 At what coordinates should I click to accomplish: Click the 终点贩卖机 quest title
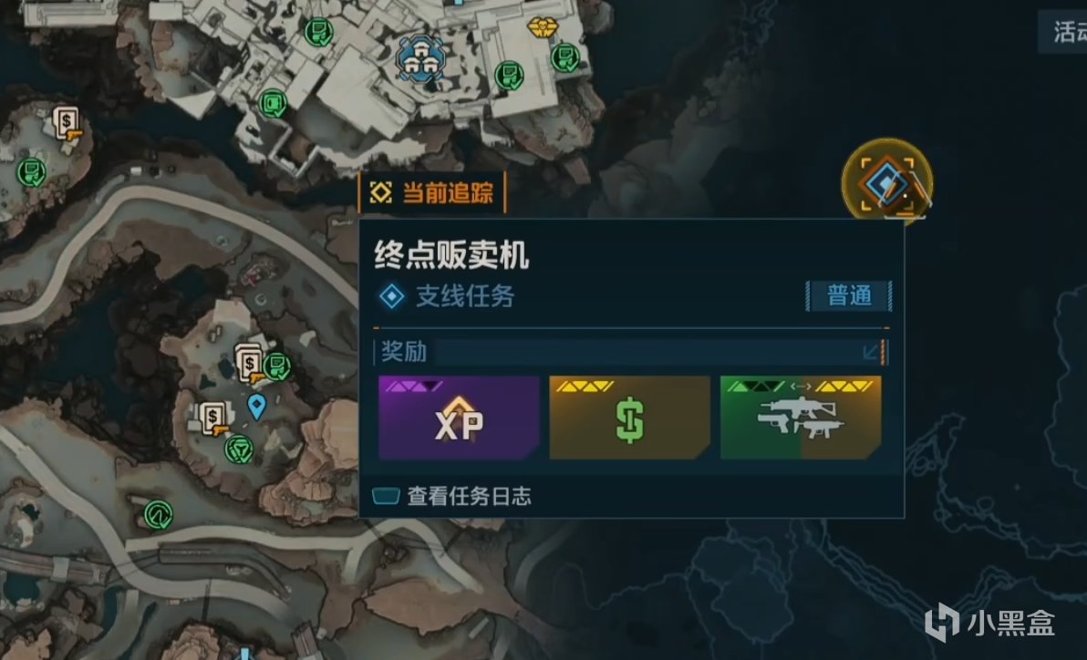click(451, 255)
